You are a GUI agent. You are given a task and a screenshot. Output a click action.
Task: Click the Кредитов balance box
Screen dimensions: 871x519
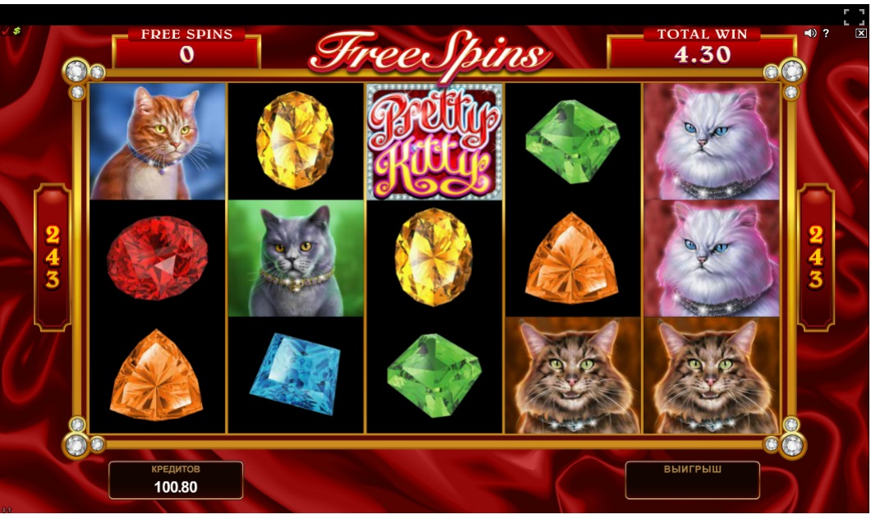pyautogui.click(x=176, y=480)
